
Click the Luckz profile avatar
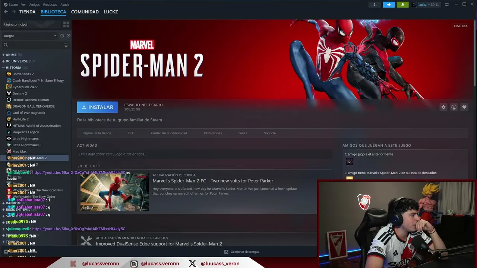(x=414, y=4)
